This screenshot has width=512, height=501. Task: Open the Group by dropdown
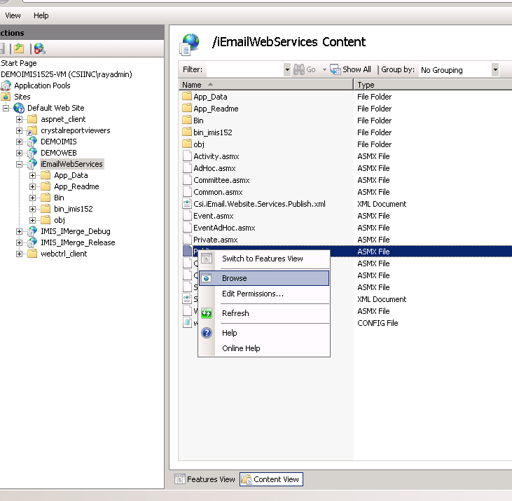click(x=494, y=69)
